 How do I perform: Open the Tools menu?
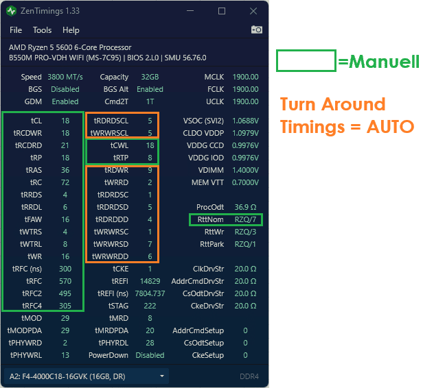42,30
